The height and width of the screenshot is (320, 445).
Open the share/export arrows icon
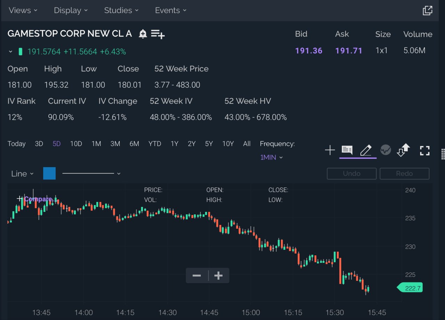tap(404, 150)
